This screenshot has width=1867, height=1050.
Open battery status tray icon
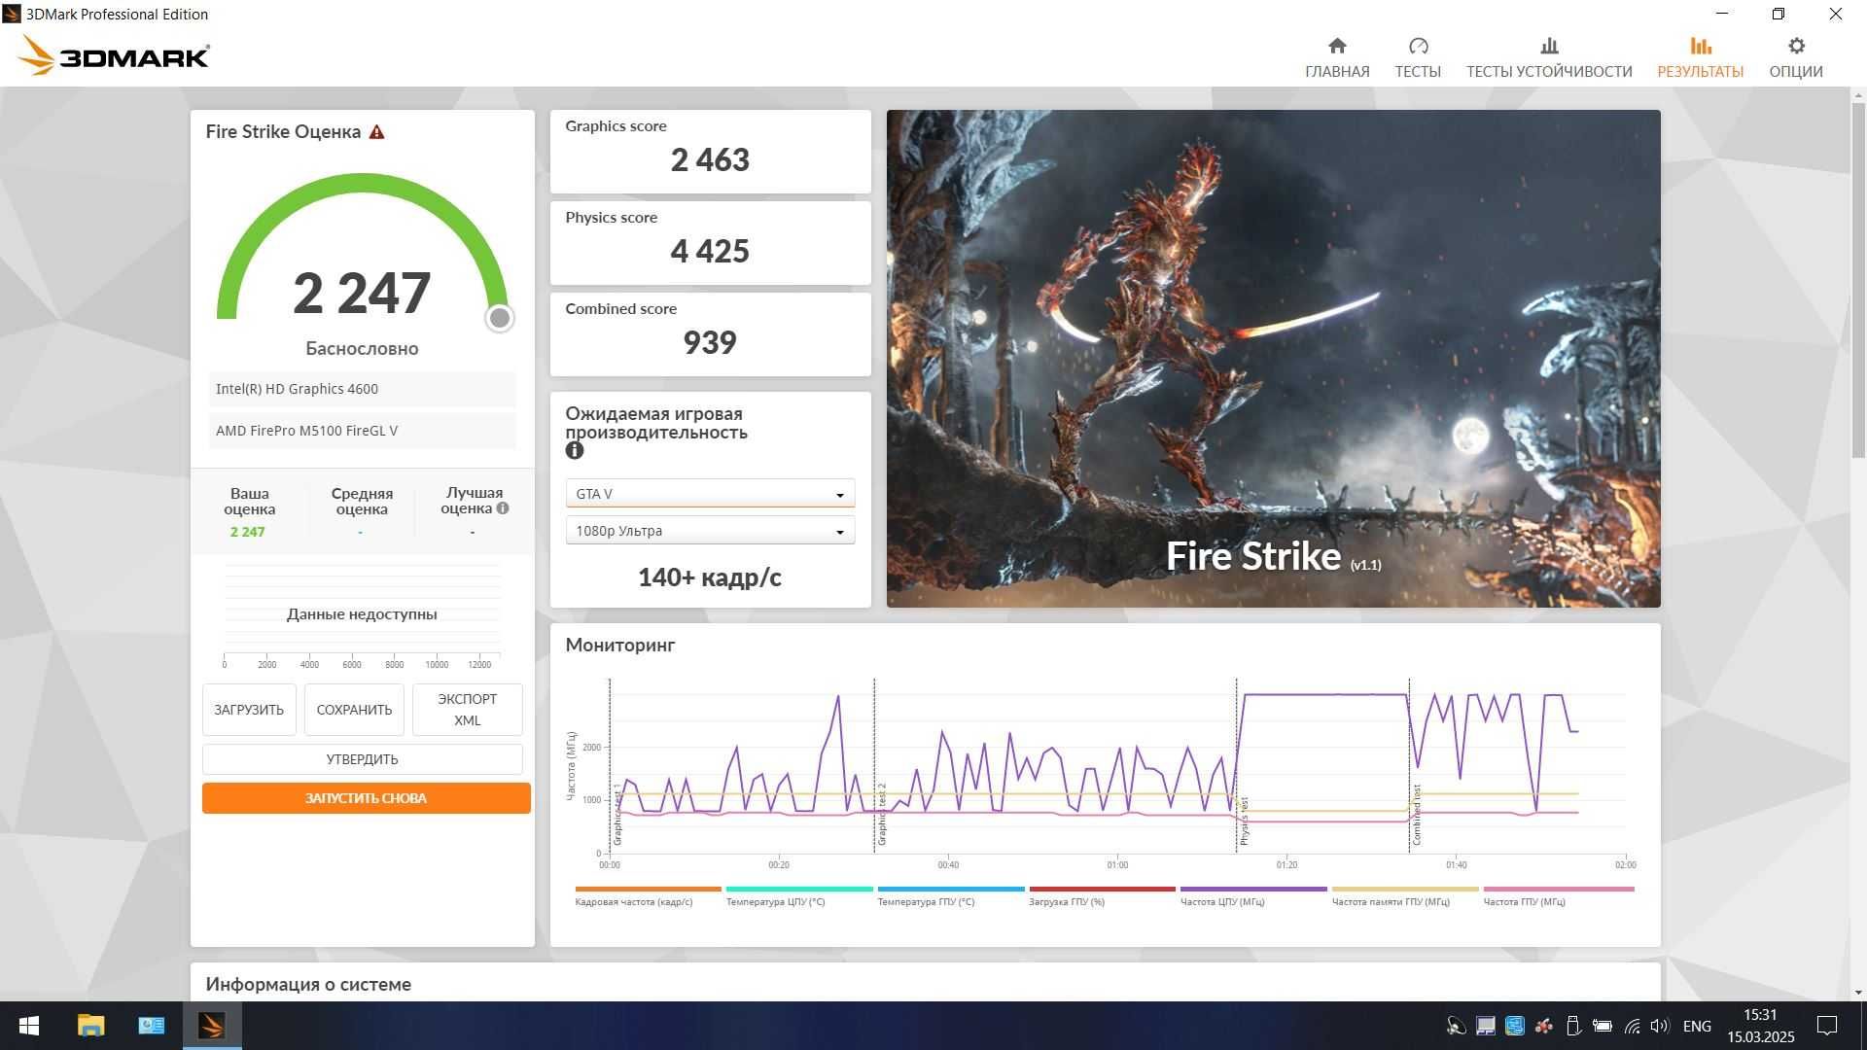click(1603, 1026)
